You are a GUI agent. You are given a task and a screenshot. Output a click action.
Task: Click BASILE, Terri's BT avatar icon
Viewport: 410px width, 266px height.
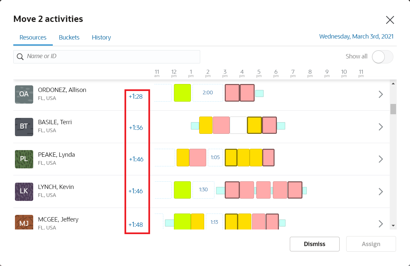click(x=24, y=127)
